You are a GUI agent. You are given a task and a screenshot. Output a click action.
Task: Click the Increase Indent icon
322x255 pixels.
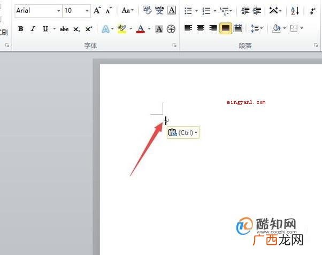tap(257, 11)
